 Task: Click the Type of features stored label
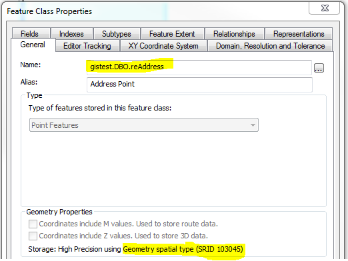tap(100, 108)
